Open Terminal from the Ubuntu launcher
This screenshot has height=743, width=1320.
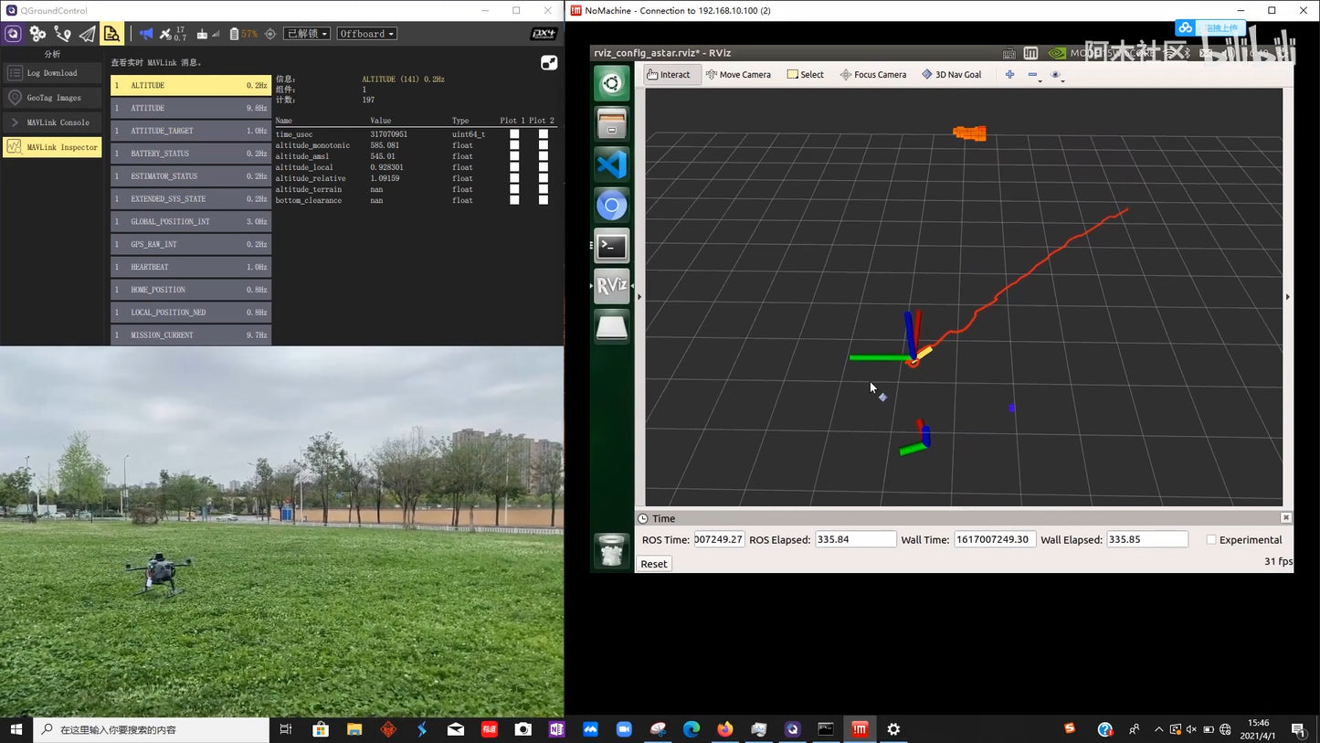point(611,246)
